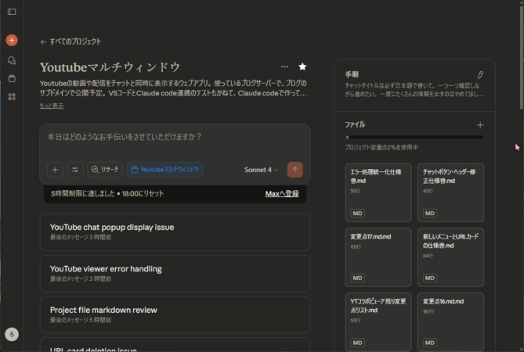This screenshot has width=524, height=352.
Task: Open YouTube viewer error handling chat
Action: (x=175, y=274)
